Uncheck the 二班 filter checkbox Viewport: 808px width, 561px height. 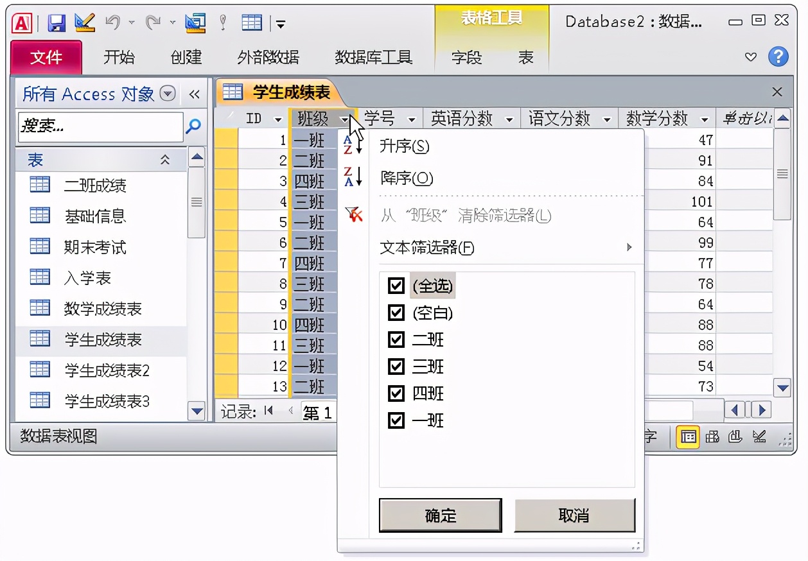(x=396, y=340)
